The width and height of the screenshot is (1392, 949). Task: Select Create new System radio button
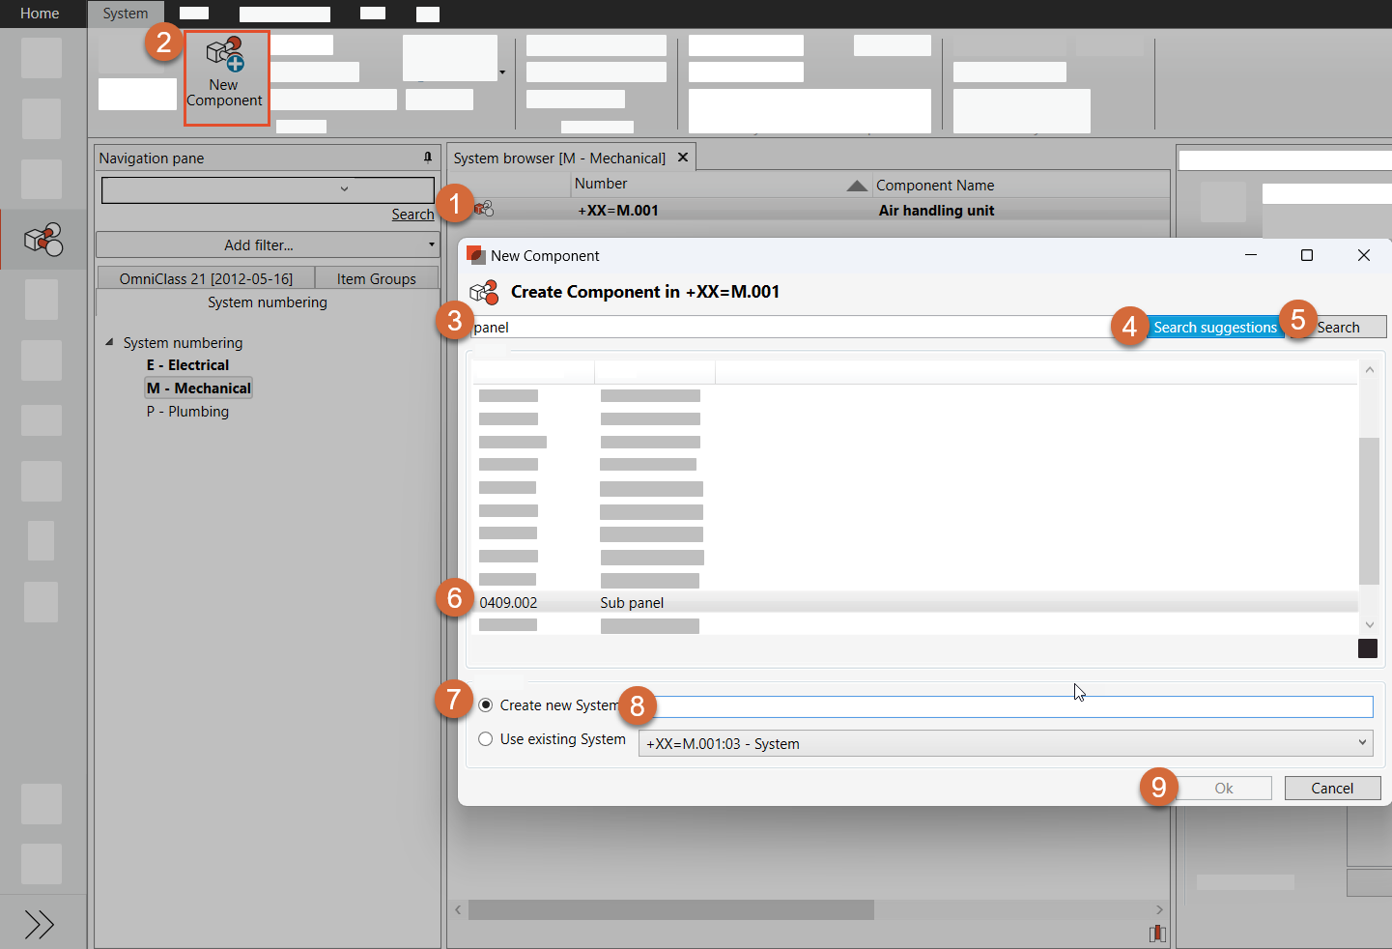tap(486, 705)
